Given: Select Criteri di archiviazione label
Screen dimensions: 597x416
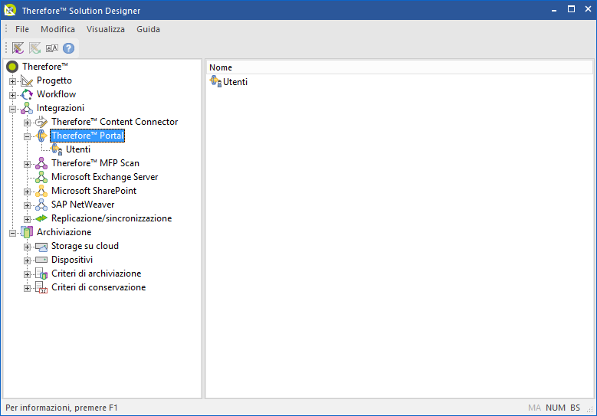Looking at the screenshot, I should [96, 274].
